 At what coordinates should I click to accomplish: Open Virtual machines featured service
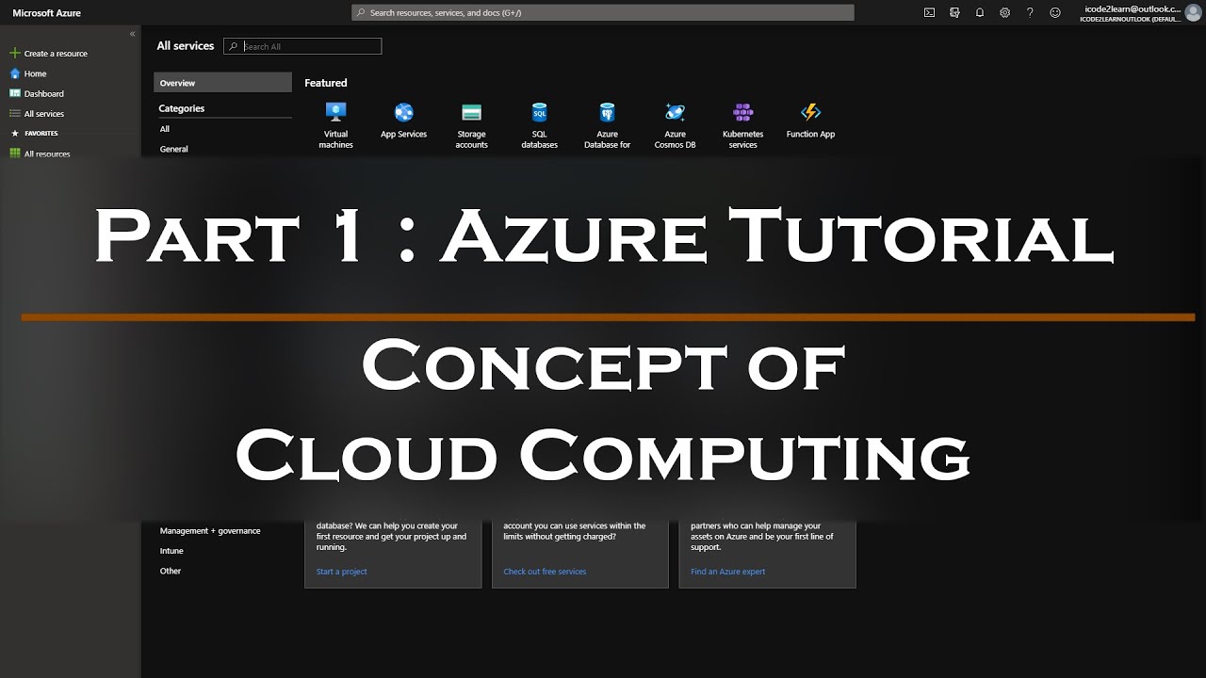pyautogui.click(x=336, y=125)
